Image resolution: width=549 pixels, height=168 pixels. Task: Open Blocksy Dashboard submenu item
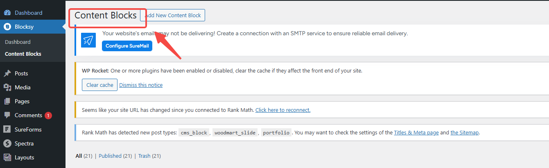18,42
